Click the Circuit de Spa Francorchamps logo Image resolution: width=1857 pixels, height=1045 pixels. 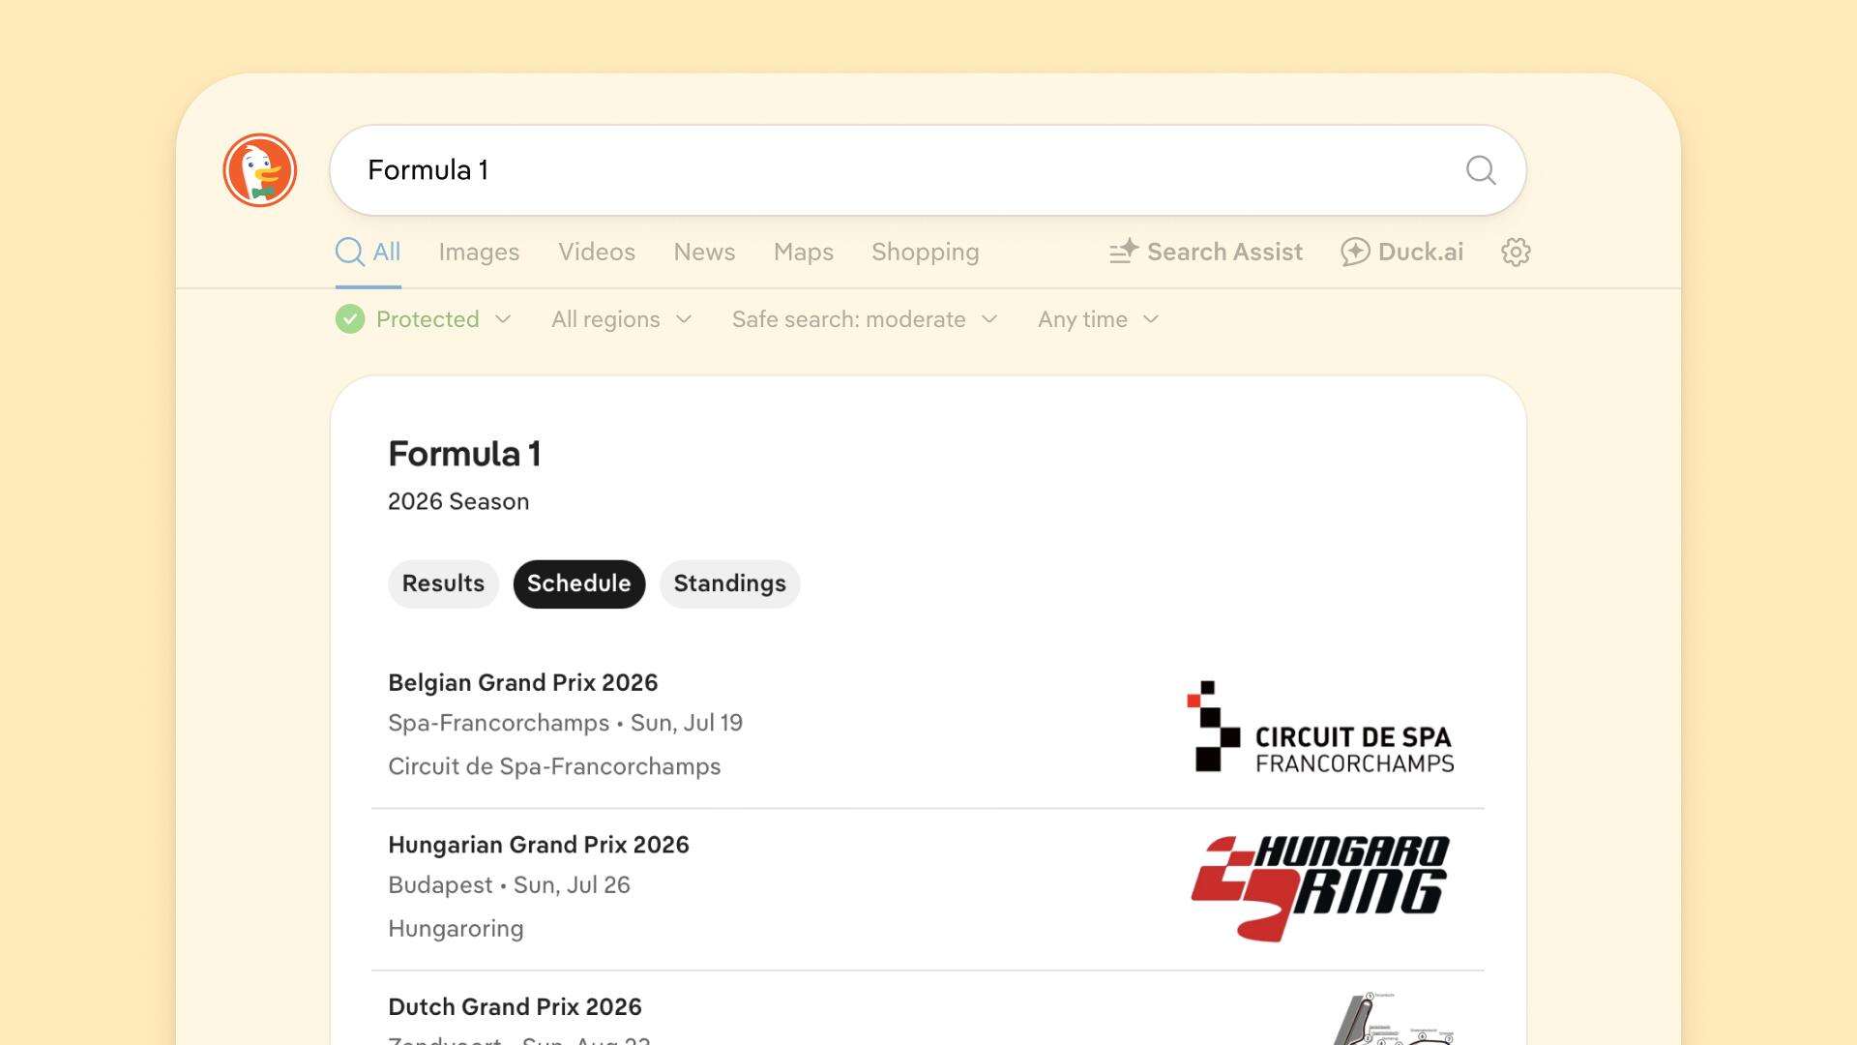pyautogui.click(x=1320, y=727)
